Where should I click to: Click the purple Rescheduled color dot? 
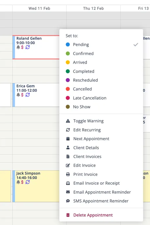[x=68, y=80]
